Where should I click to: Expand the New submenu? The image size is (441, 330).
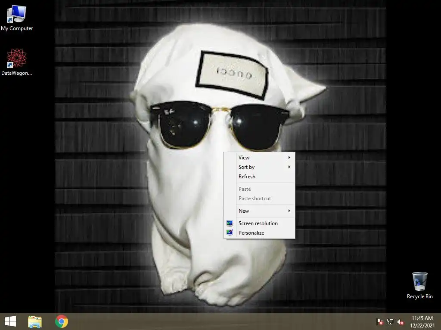260,211
